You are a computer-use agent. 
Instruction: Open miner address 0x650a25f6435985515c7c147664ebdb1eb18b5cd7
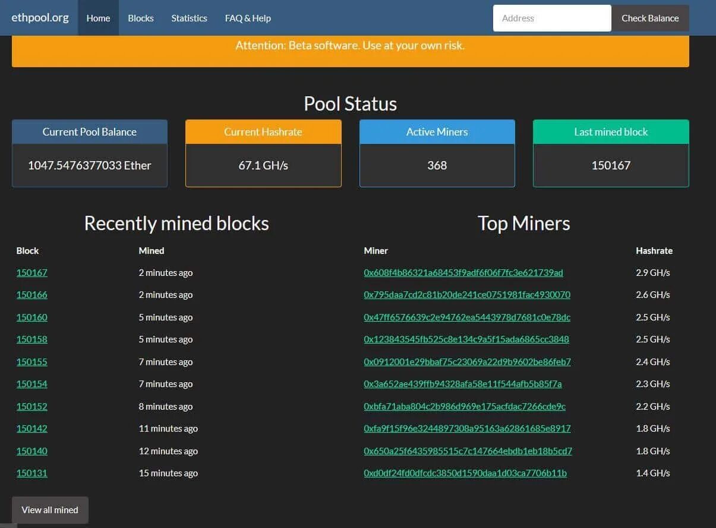[468, 451]
